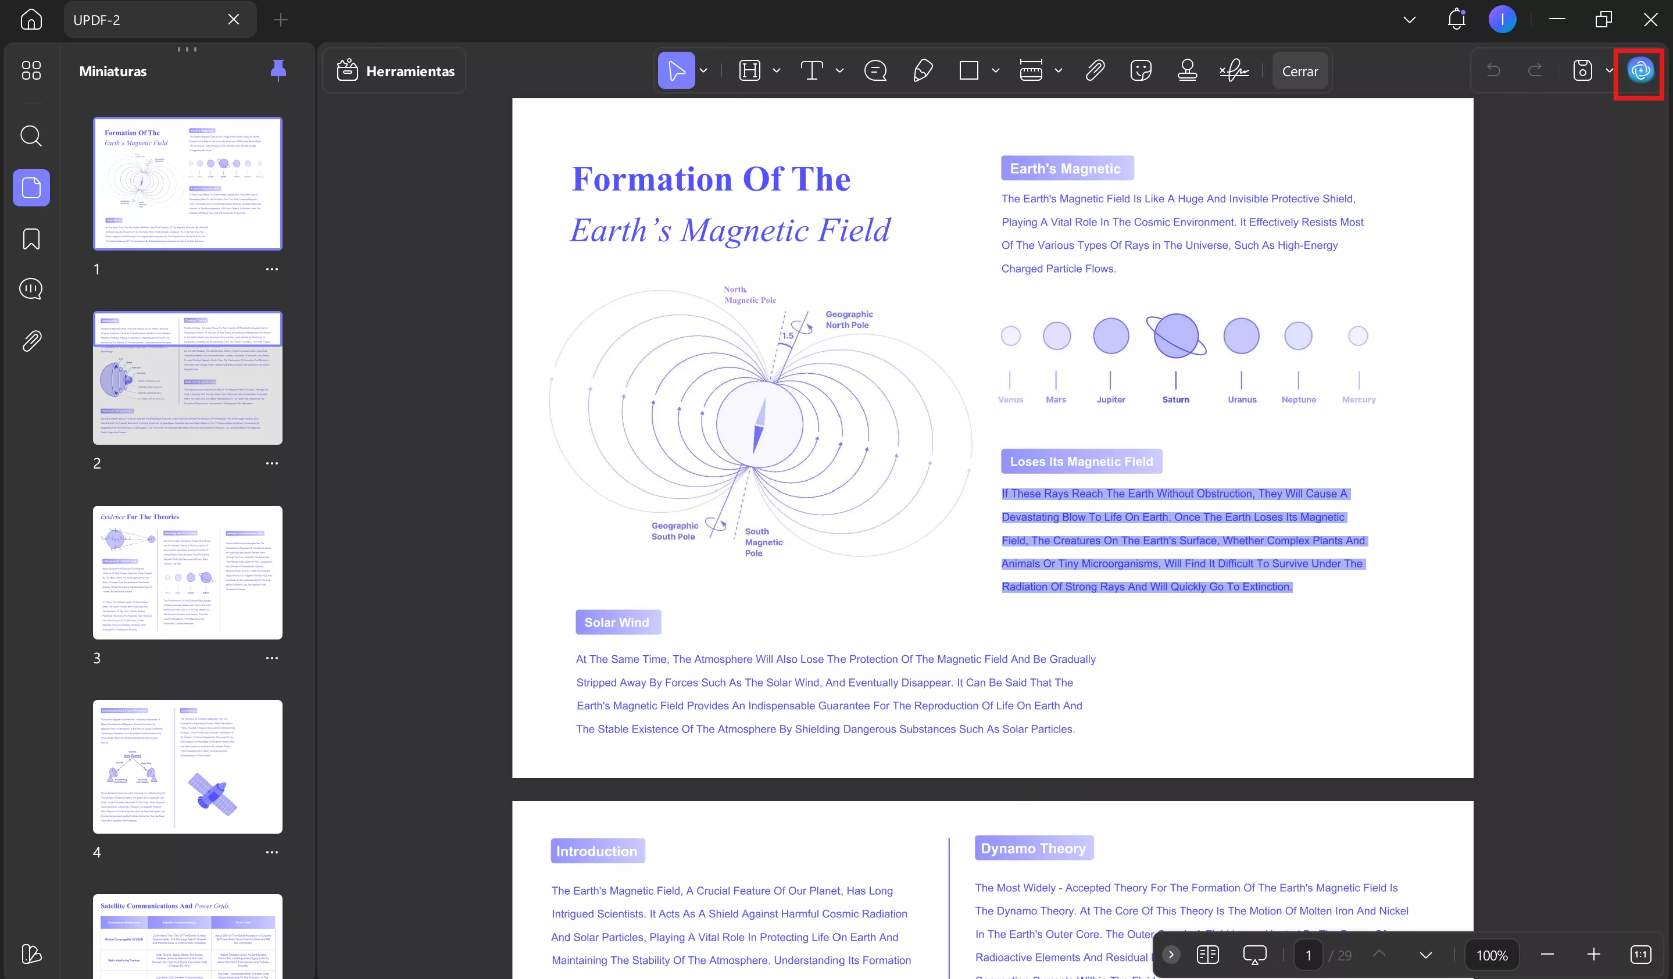Add a sticky note comment

(875, 70)
